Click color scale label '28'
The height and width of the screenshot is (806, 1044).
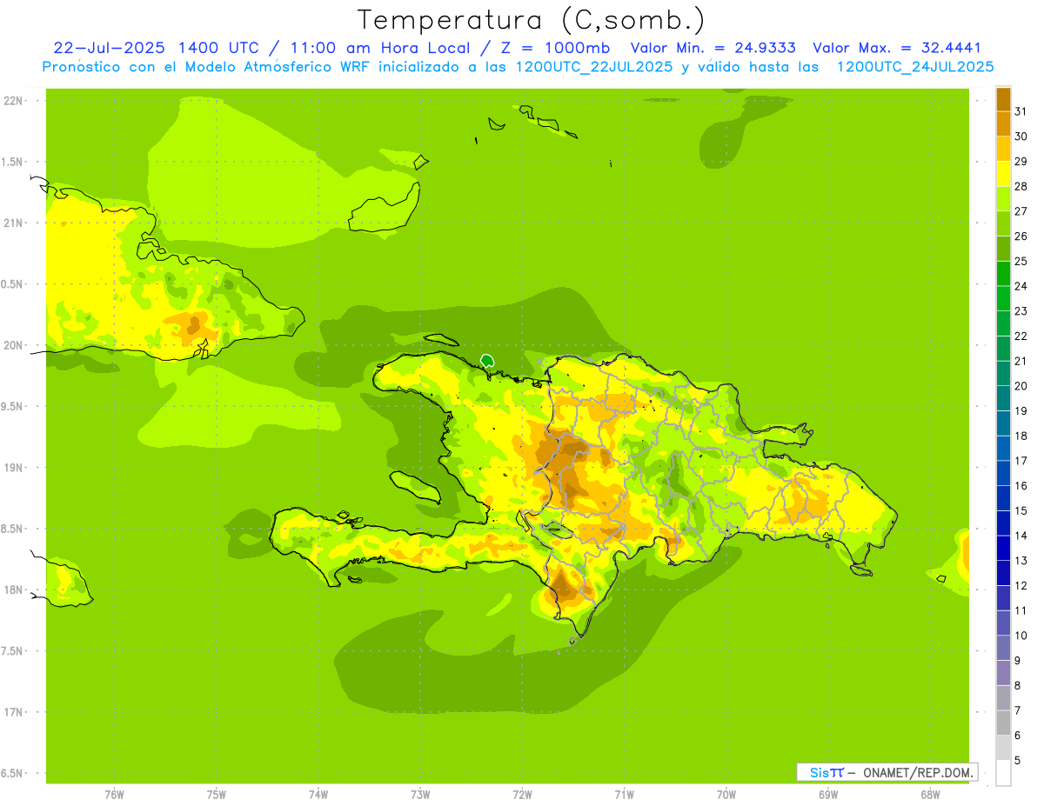pyautogui.click(x=1021, y=186)
